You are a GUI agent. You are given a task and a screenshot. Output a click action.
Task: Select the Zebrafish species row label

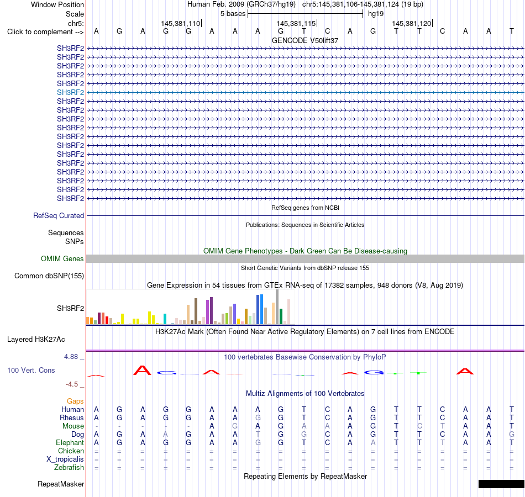[x=69, y=467]
